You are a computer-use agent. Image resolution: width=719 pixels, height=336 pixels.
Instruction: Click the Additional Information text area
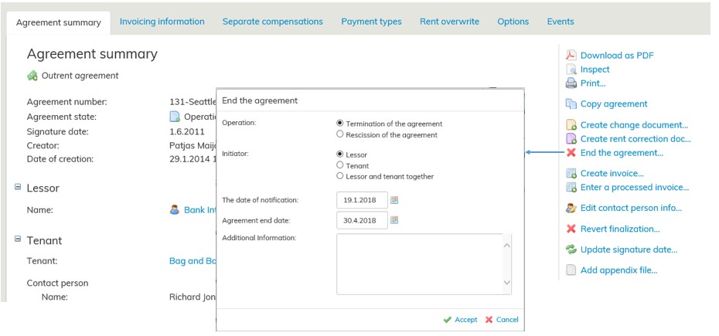click(419, 264)
